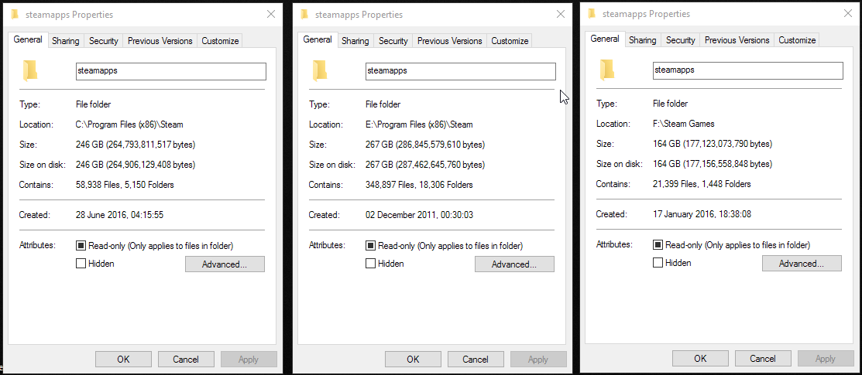Click Advanced... in the C: drive window

pyautogui.click(x=225, y=264)
